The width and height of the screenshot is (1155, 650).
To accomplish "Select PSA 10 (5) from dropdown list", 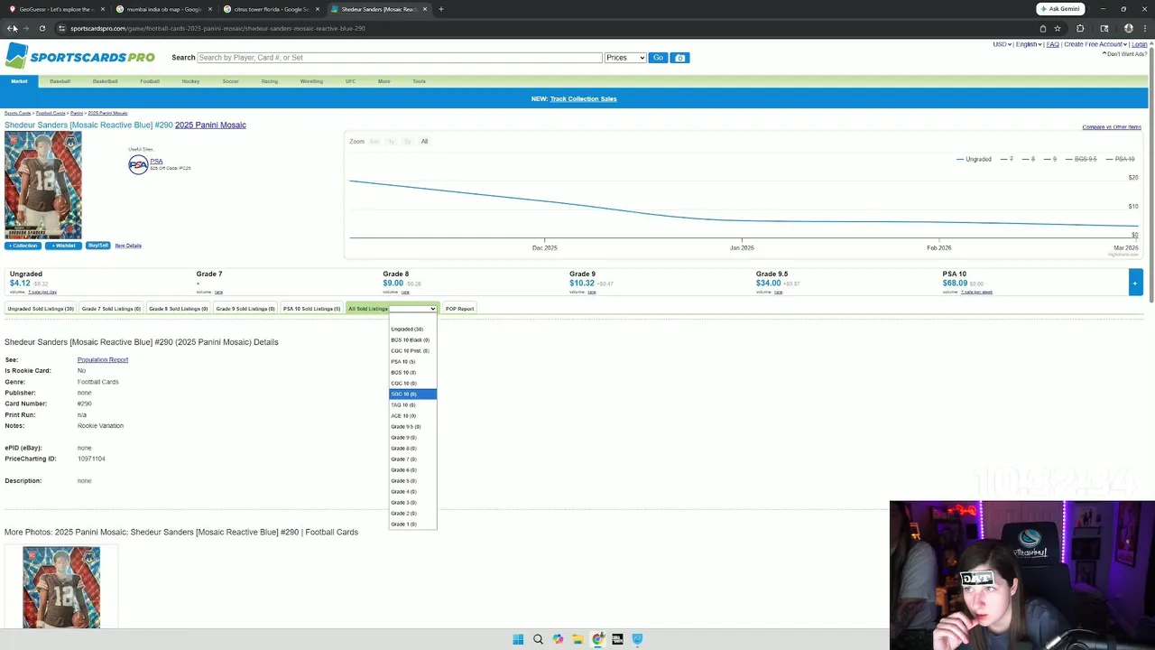I will tap(412, 362).
